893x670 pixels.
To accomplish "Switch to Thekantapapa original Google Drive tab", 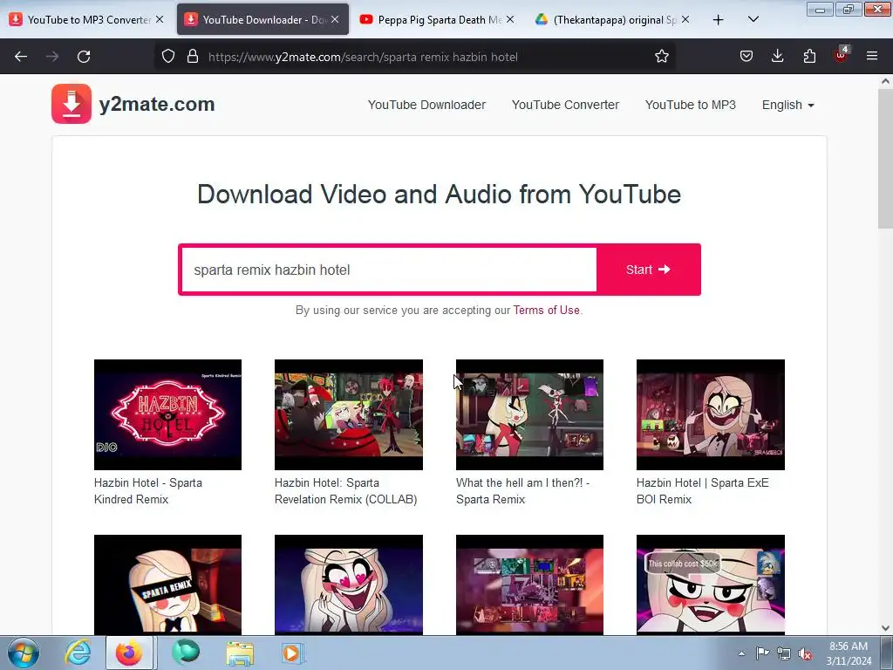I will click(x=613, y=19).
